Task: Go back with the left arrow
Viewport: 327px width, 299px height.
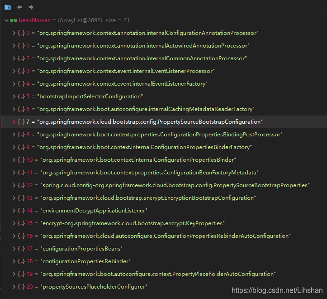Action: pyautogui.click(x=19, y=7)
